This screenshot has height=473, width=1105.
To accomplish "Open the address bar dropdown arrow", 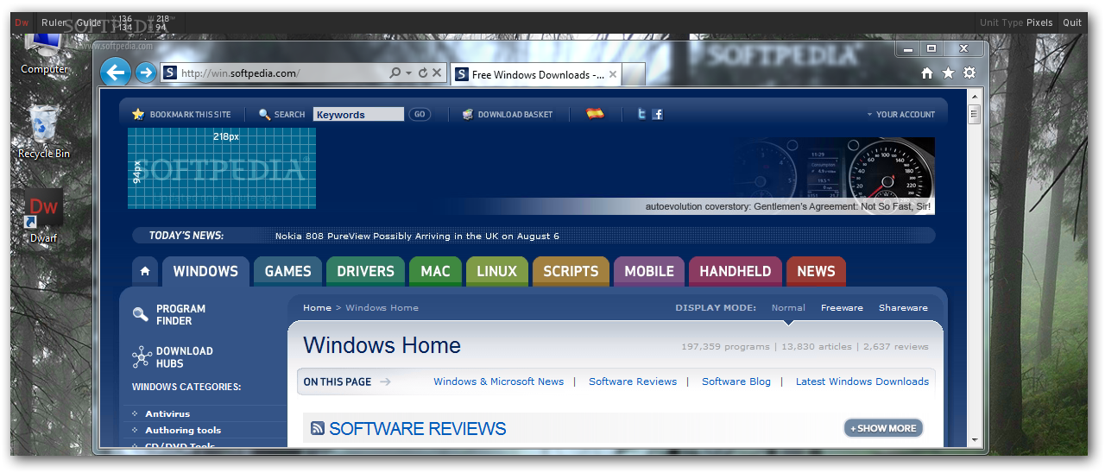I will point(409,73).
